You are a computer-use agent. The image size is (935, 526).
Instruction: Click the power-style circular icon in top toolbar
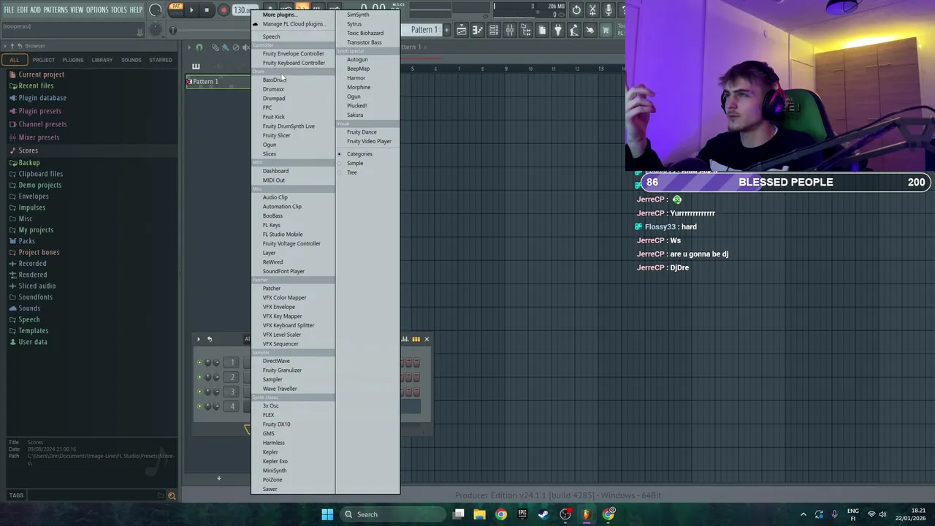[x=576, y=10]
